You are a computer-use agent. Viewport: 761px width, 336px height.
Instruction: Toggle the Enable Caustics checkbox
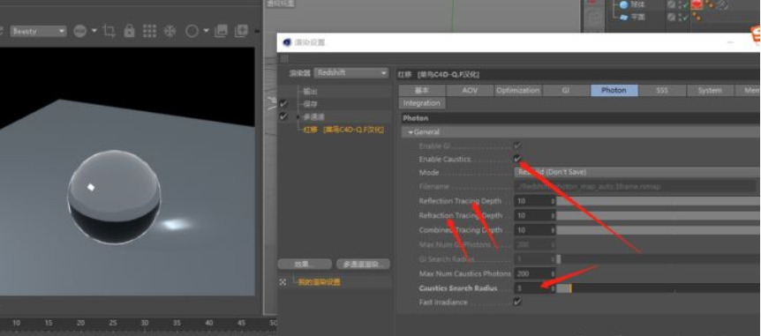(518, 159)
